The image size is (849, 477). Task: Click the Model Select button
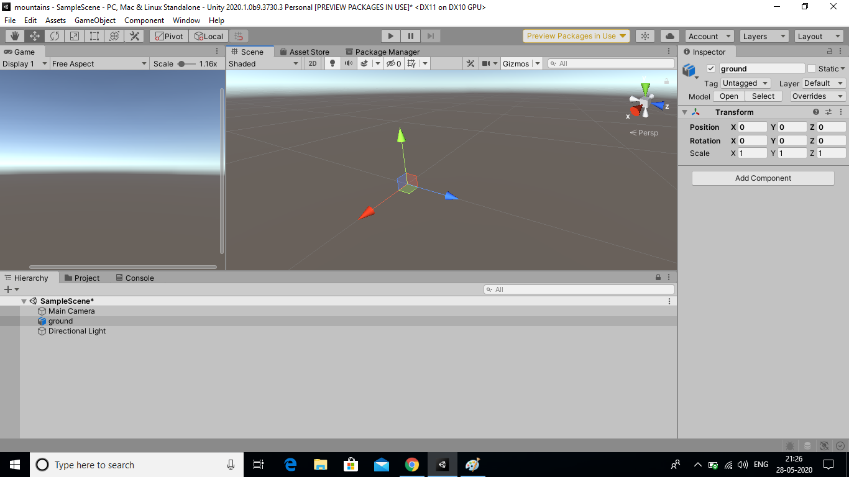tap(763, 96)
